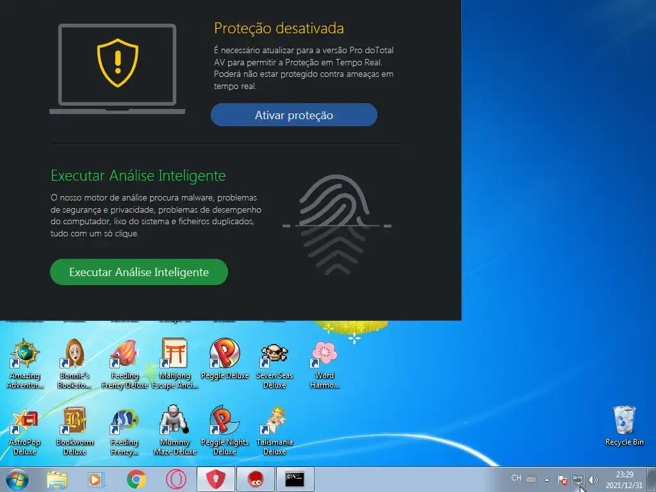Screen dimensions: 656x492
Task: Open Action Center flag icon
Action: point(562,480)
